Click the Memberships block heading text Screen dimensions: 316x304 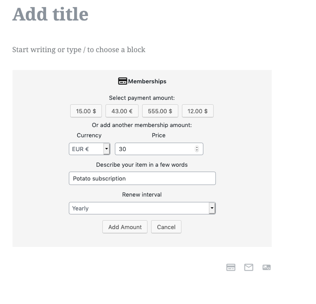pyautogui.click(x=147, y=81)
